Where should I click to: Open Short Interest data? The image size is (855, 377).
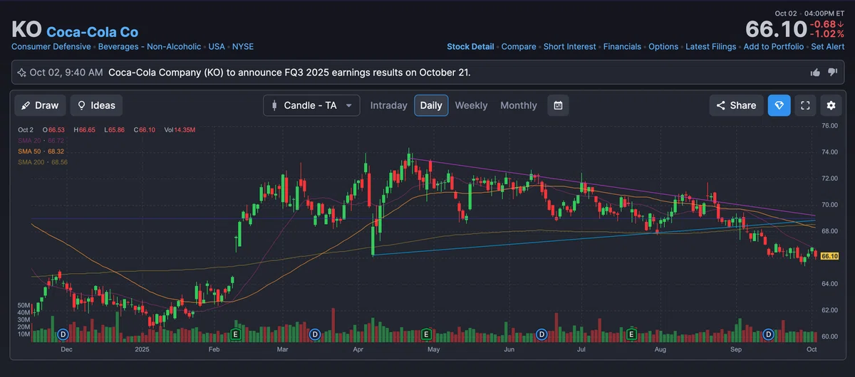[570, 46]
